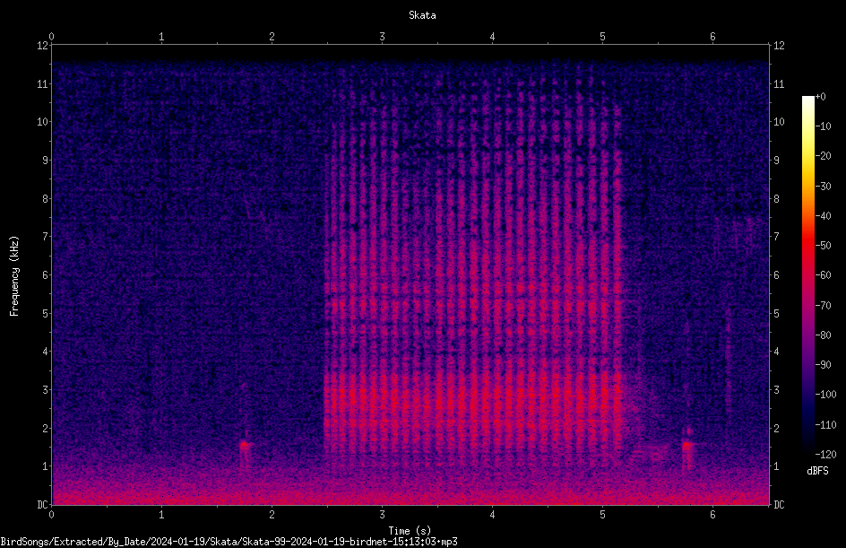Click the 9 kHz label on left axis

click(x=46, y=161)
